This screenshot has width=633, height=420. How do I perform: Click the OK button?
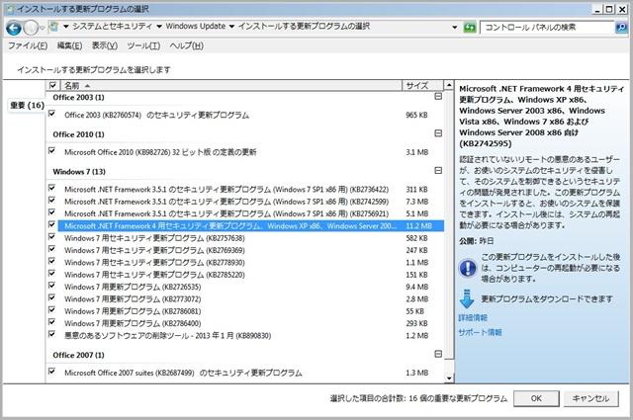536,398
